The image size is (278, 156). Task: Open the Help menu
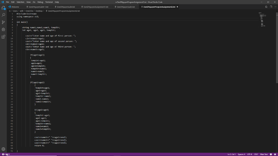click(x=57, y=2)
